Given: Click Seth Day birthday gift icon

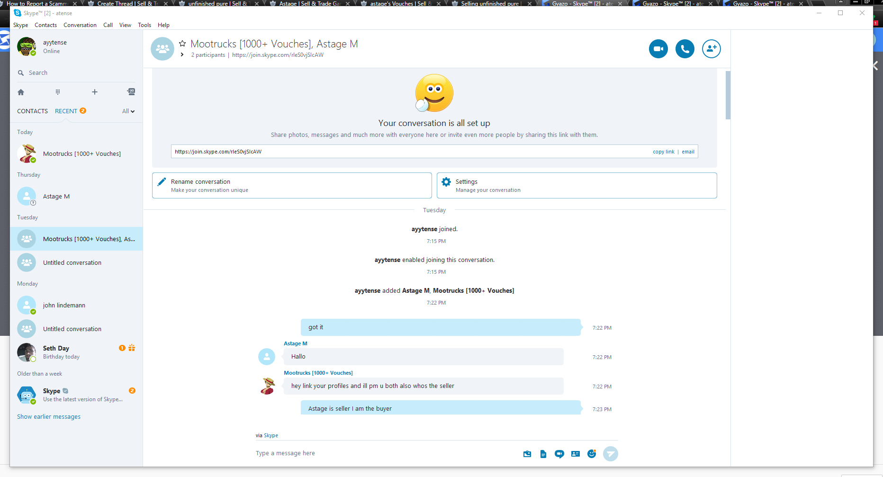Looking at the screenshot, I should click(x=132, y=348).
